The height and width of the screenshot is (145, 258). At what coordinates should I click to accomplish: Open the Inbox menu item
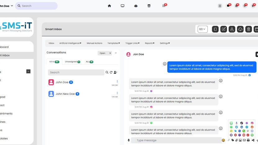[x=51, y=43]
